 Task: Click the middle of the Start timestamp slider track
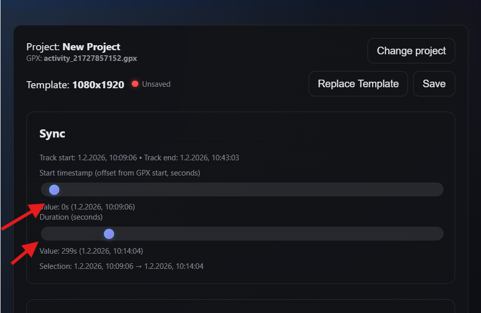click(242, 190)
